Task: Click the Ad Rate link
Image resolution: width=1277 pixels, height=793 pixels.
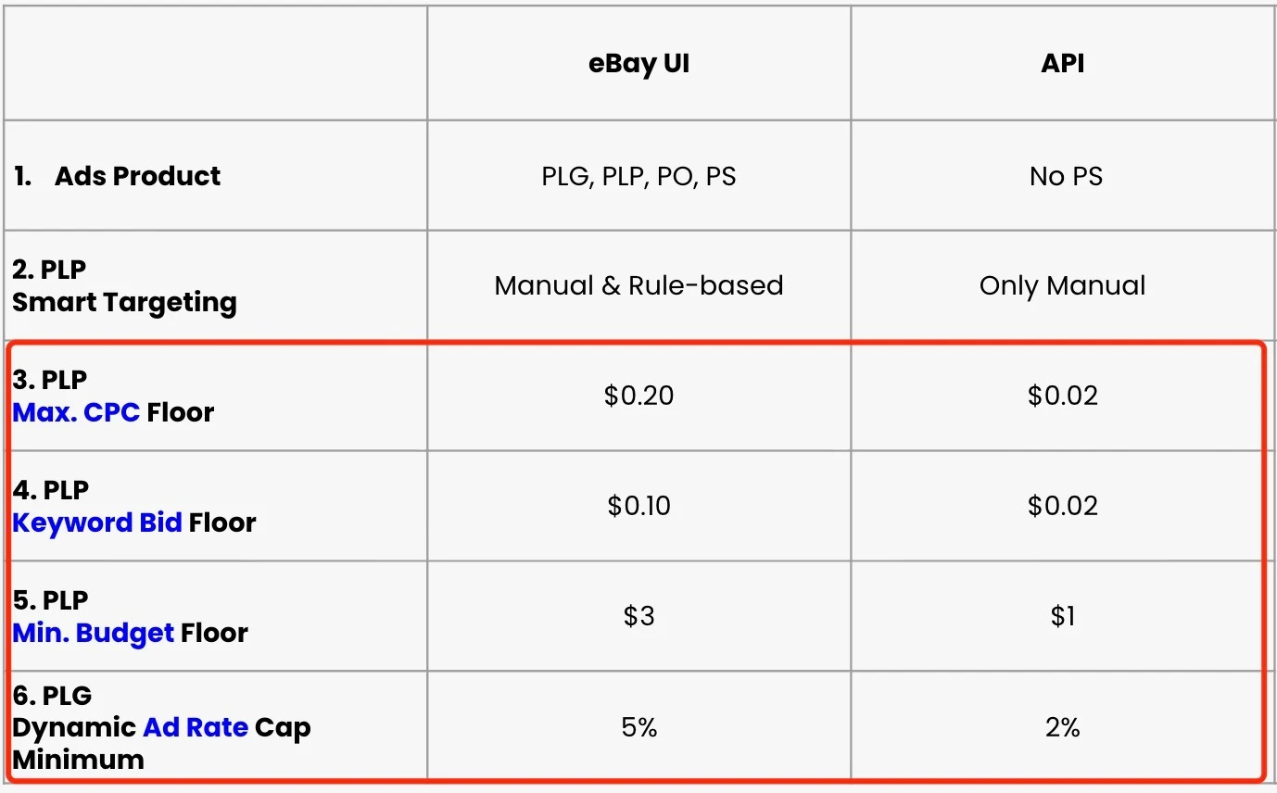Action: 195,728
